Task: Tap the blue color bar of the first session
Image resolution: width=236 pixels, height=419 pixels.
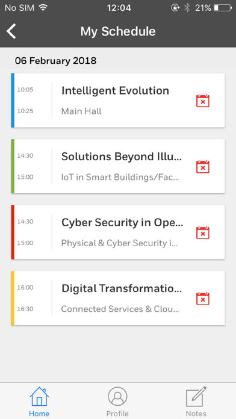Action: pyautogui.click(x=13, y=100)
